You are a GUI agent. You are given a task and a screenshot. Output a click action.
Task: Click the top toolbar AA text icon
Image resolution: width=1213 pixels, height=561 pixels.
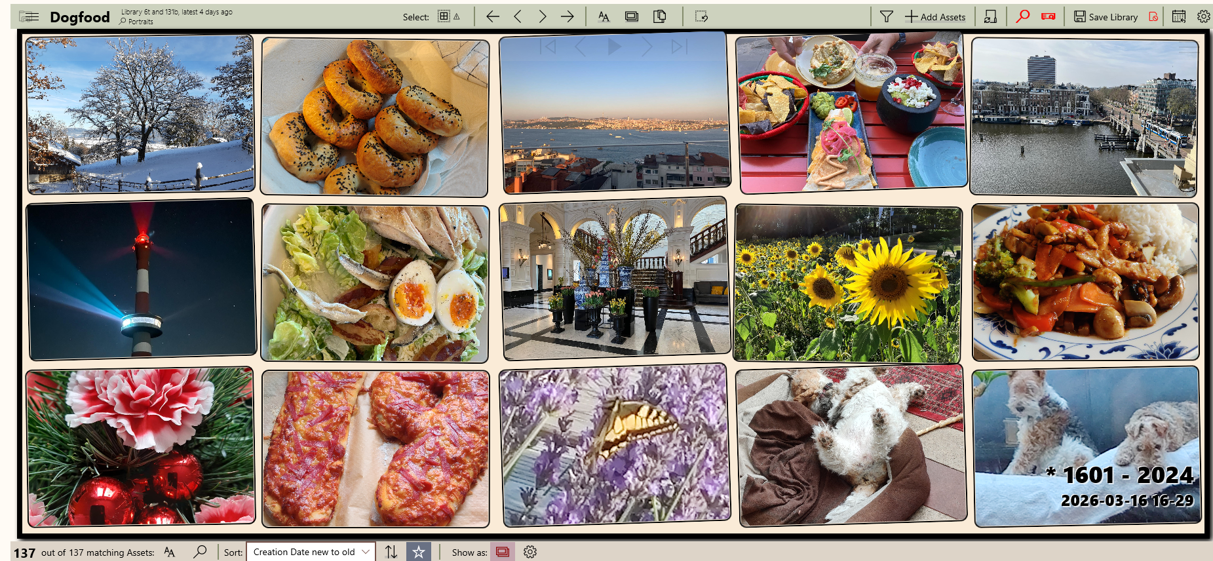[x=604, y=16]
